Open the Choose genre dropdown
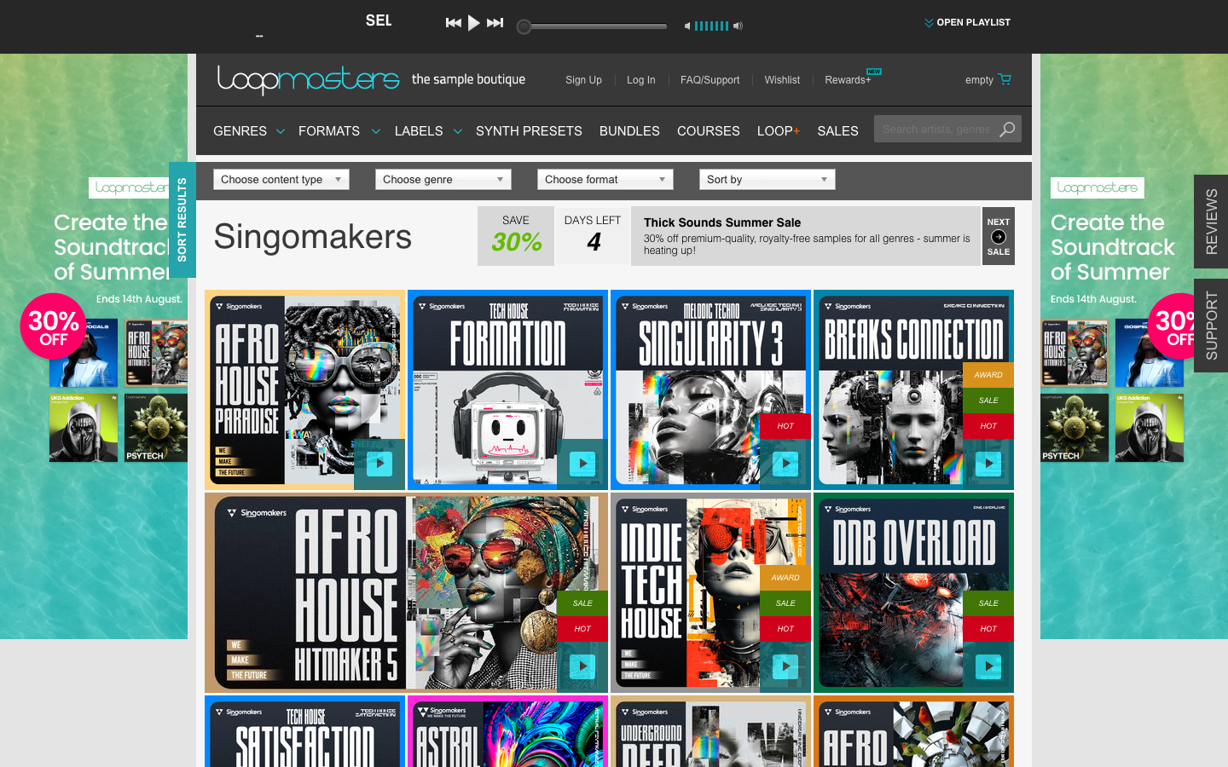The width and height of the screenshot is (1228, 767). (x=443, y=179)
